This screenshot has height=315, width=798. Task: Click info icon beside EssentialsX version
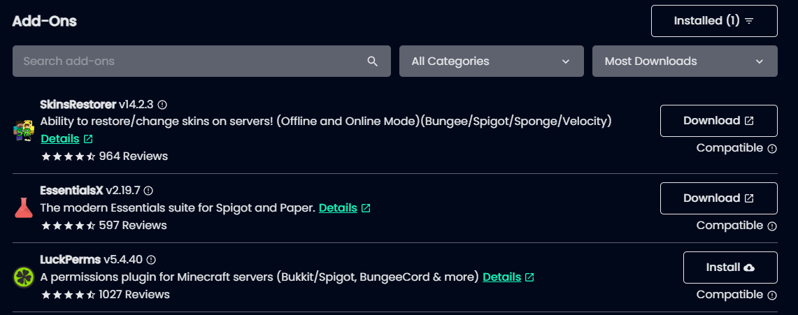pos(148,191)
